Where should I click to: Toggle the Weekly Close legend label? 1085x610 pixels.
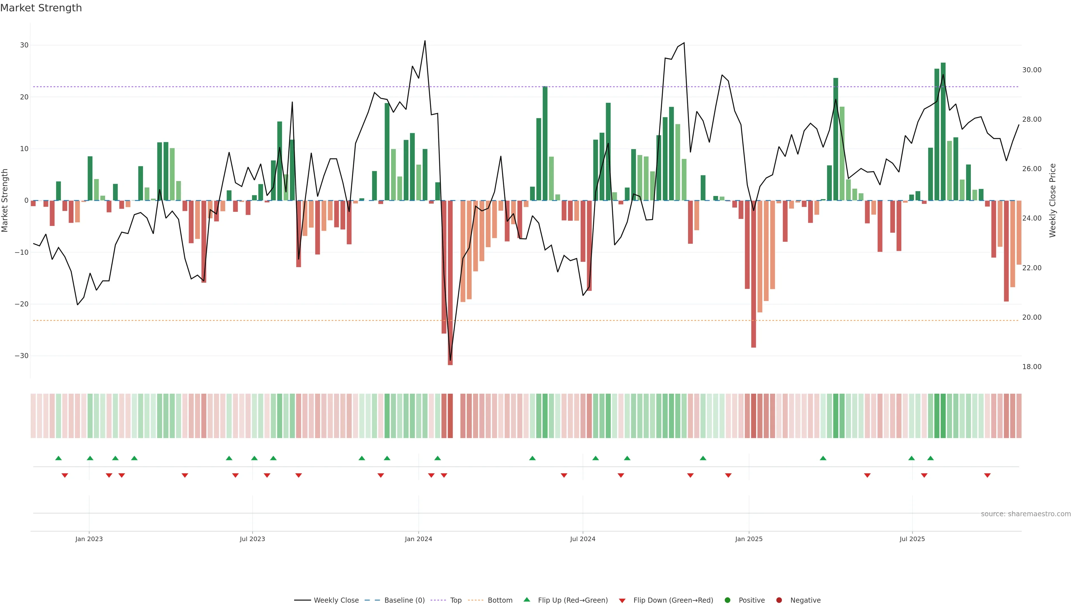click(336, 600)
